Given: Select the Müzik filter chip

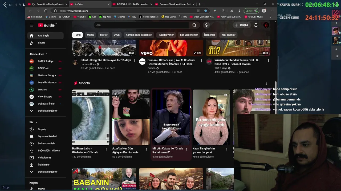Looking at the screenshot, I should (x=90, y=35).
